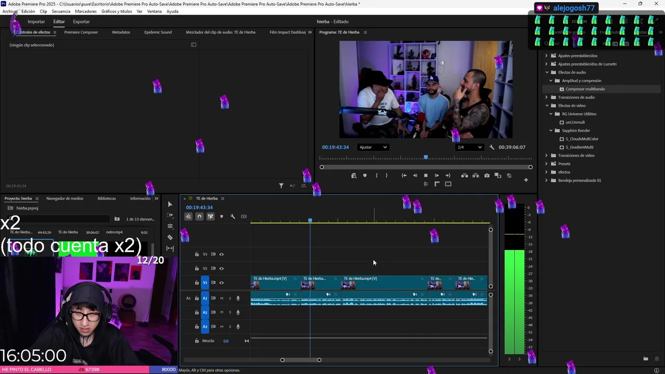This screenshot has height=374, width=665.
Task: Select uni.Unmult effect
Action: point(575,122)
